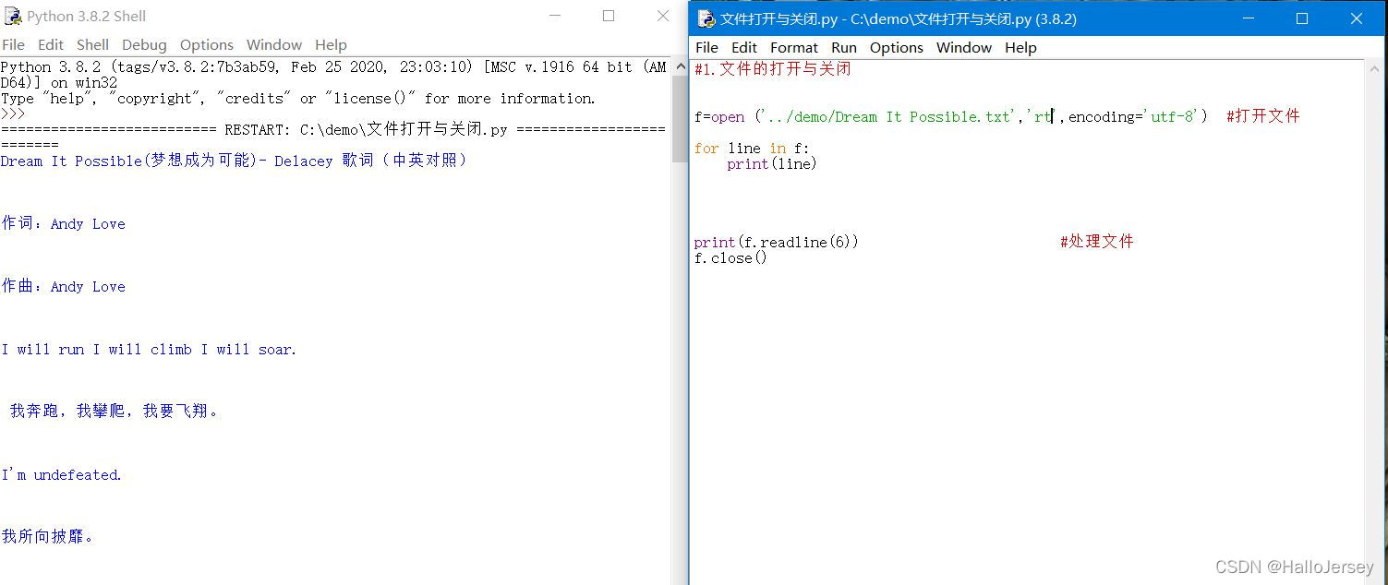The width and height of the screenshot is (1388, 585).
Task: Click the 'Type "help"' information line
Action: coord(298,98)
